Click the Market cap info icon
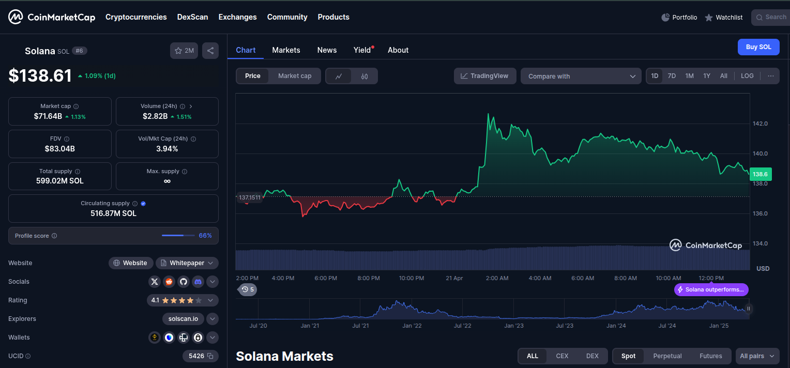The height and width of the screenshot is (368, 790). tap(76, 106)
